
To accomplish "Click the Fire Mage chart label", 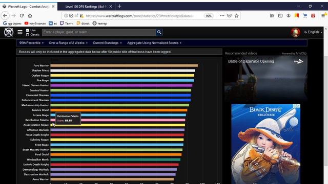I will click(43, 80).
